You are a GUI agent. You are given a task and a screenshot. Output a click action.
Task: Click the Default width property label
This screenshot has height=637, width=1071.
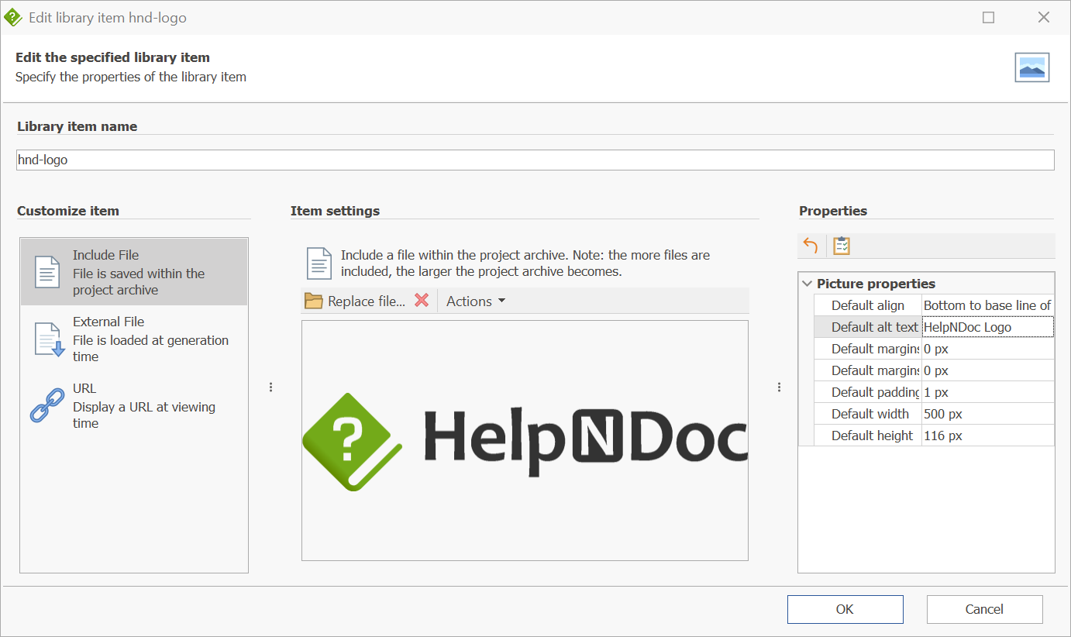point(870,414)
